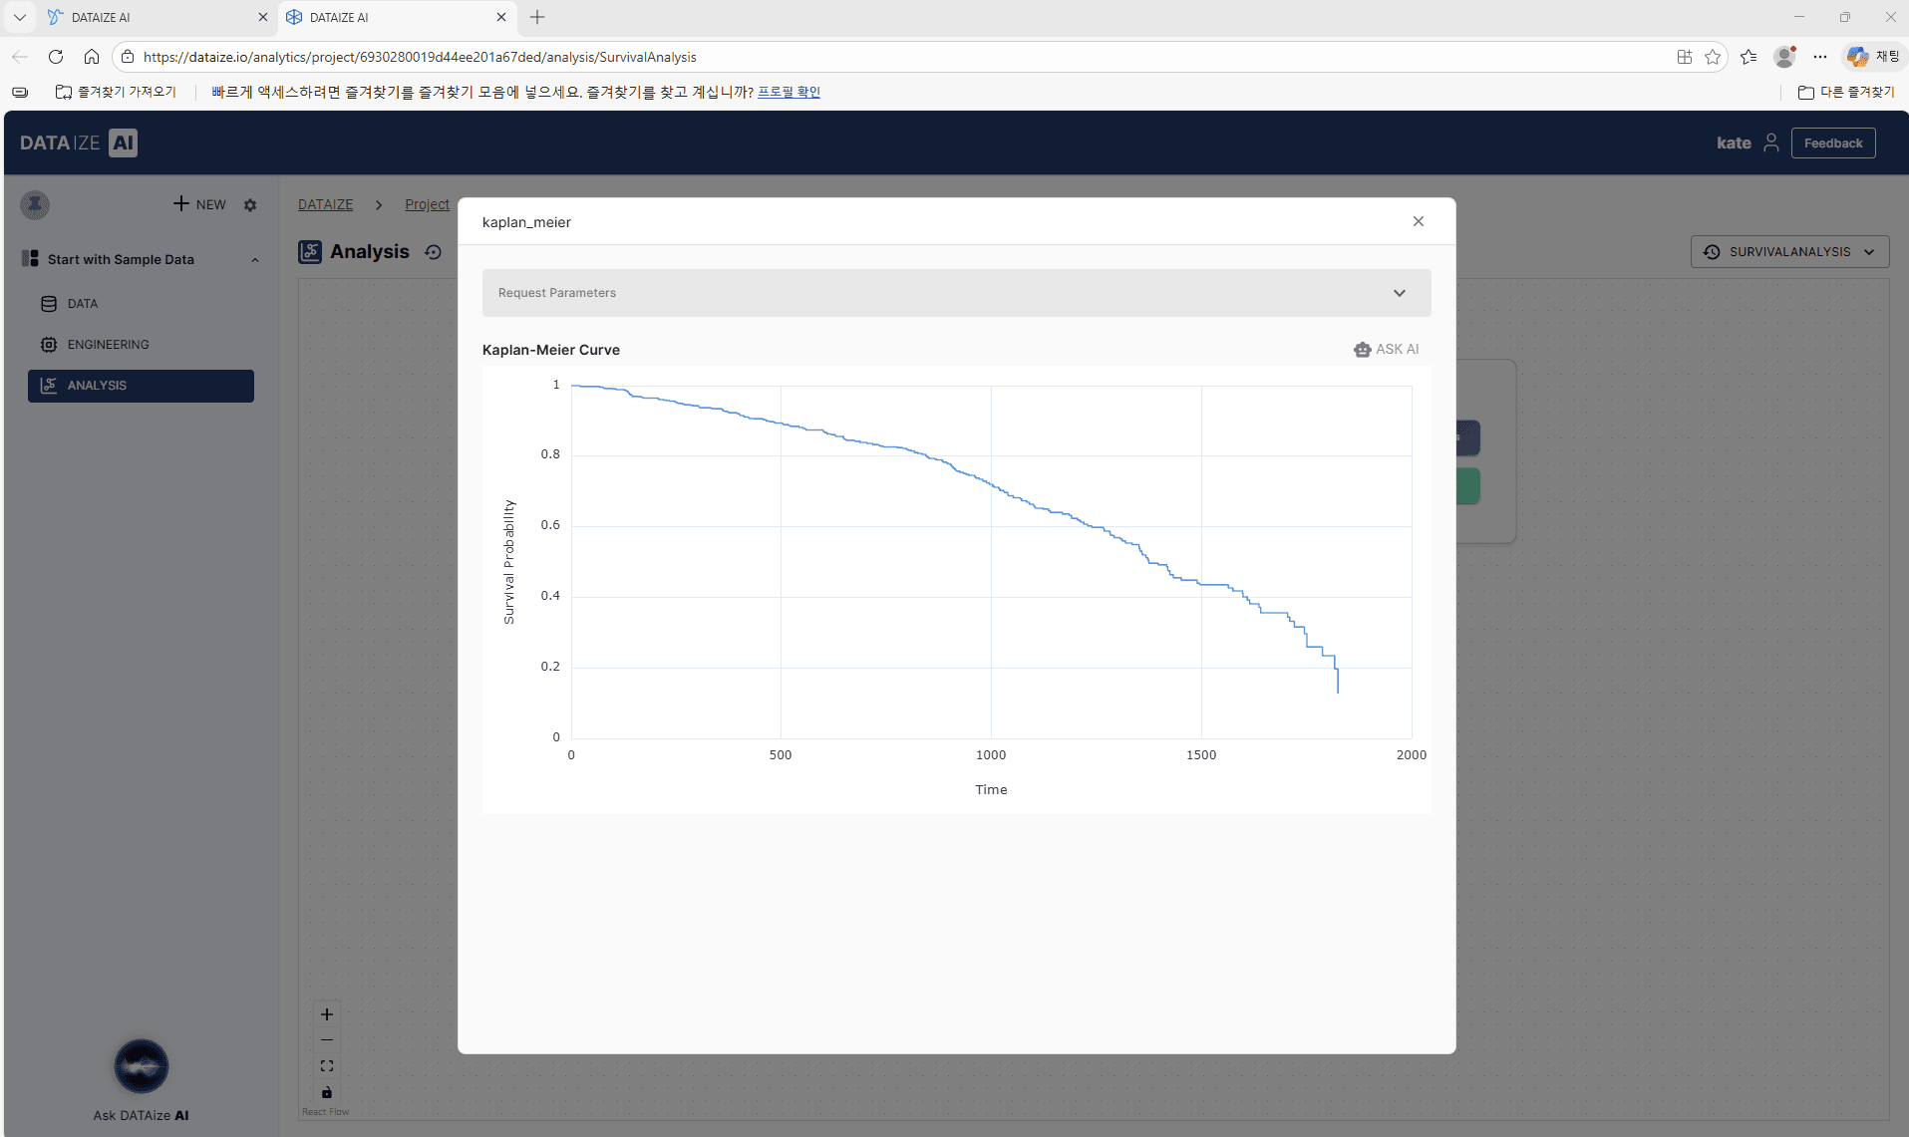
Task: Open the DATAIZE breadcrumb link
Action: click(324, 204)
